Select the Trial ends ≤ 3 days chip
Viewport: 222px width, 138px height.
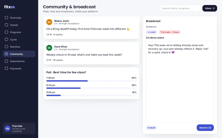(x=170, y=32)
